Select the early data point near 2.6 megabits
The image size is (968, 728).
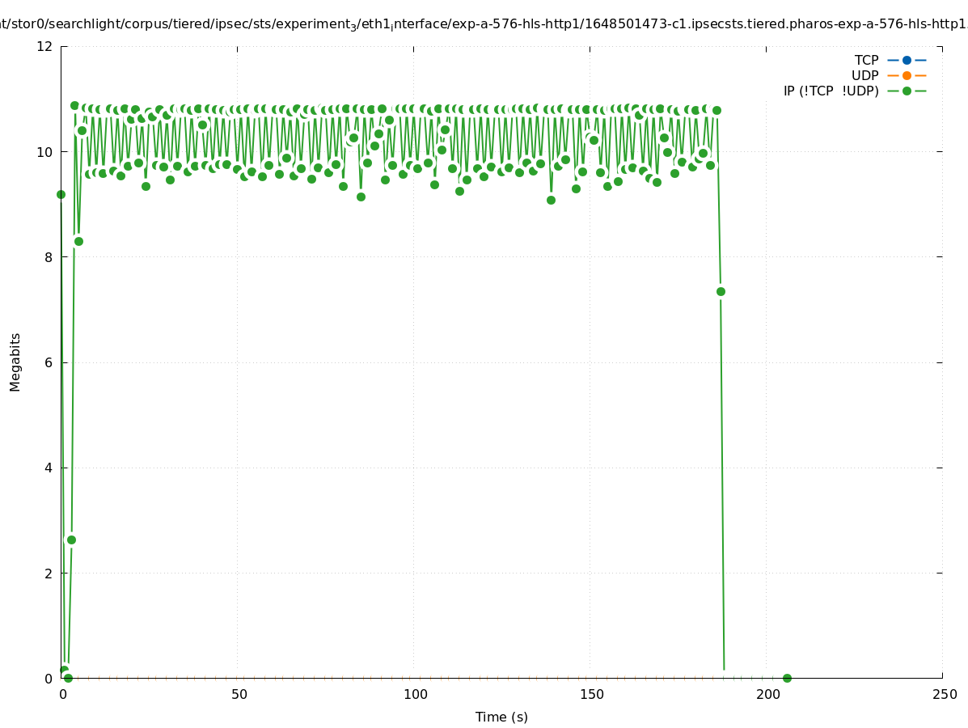(71, 540)
